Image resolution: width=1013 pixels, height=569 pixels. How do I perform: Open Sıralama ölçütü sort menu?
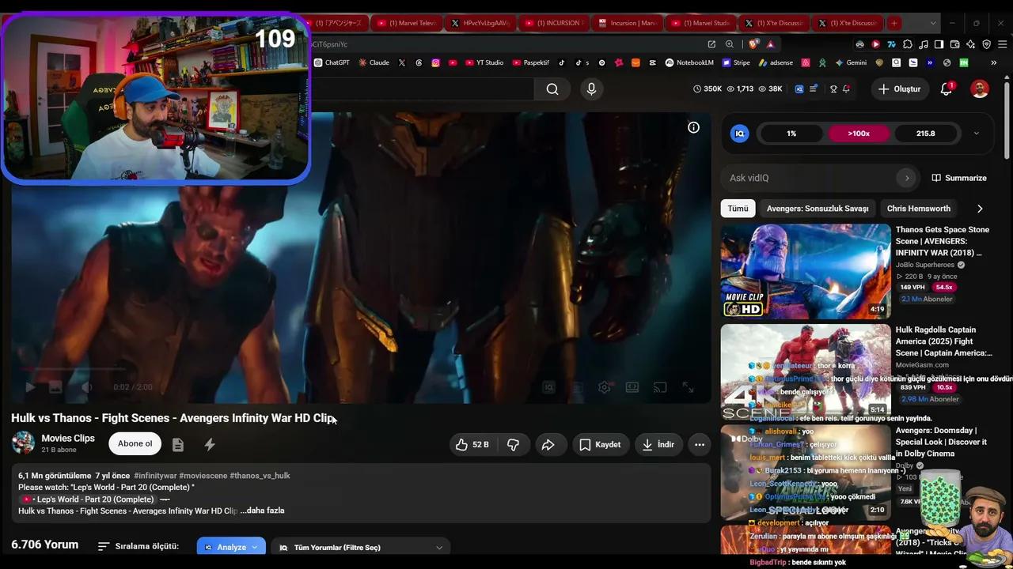point(138,546)
